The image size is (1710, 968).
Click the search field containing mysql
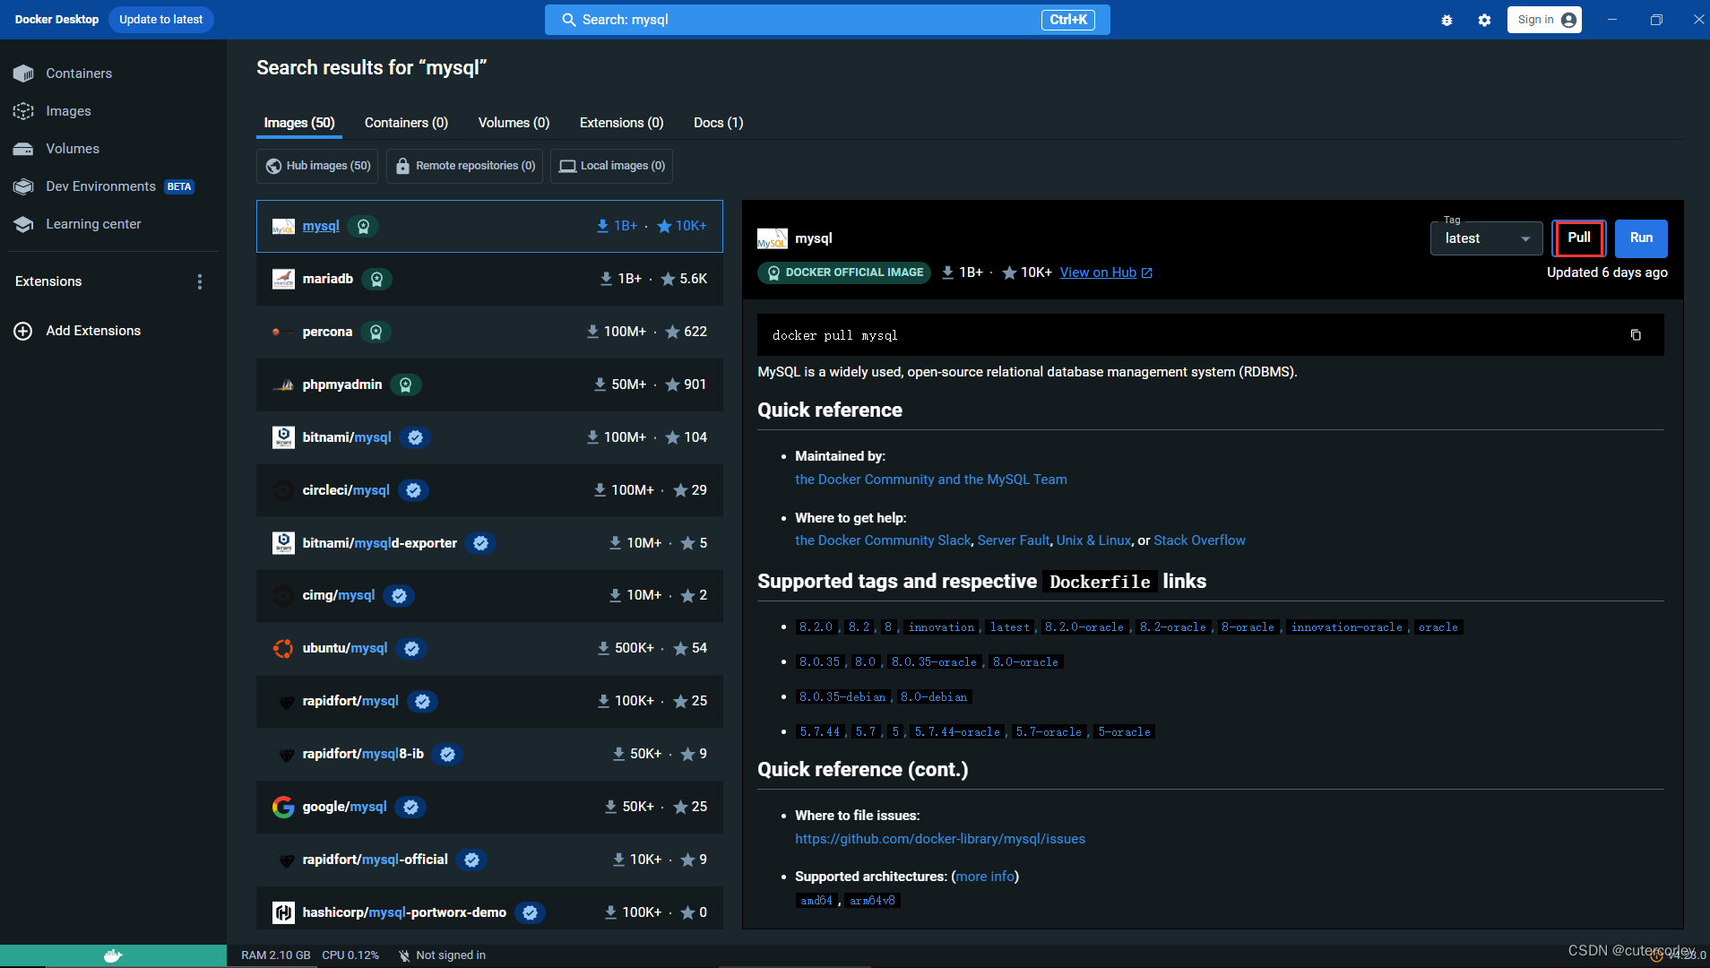tap(827, 20)
